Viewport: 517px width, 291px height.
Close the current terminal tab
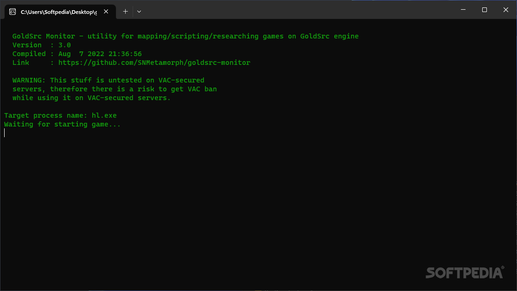click(106, 12)
